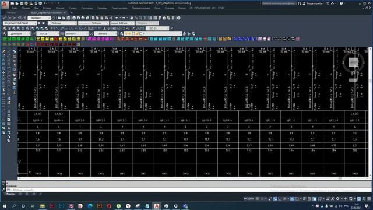
Task: Click the AutoCAD application menu logo
Action: 5,4
